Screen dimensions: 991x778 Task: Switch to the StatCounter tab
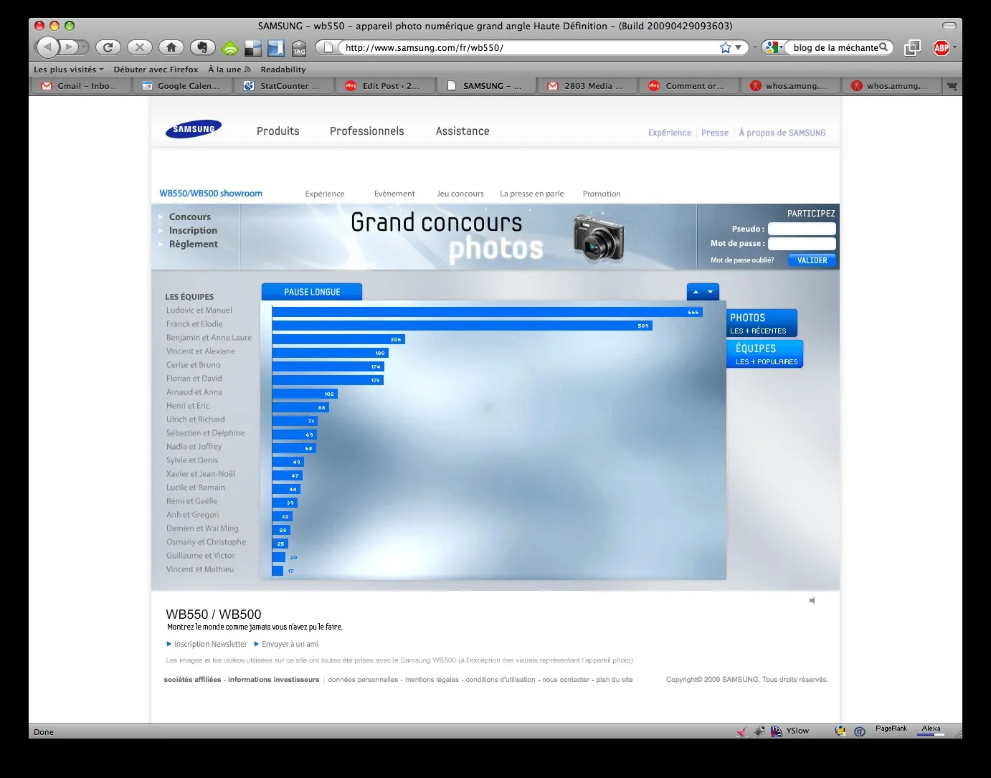tap(285, 86)
